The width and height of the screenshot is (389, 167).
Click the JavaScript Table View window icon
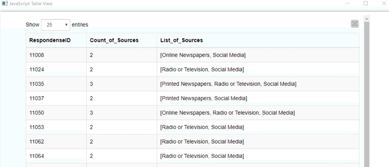click(x=5, y=3)
